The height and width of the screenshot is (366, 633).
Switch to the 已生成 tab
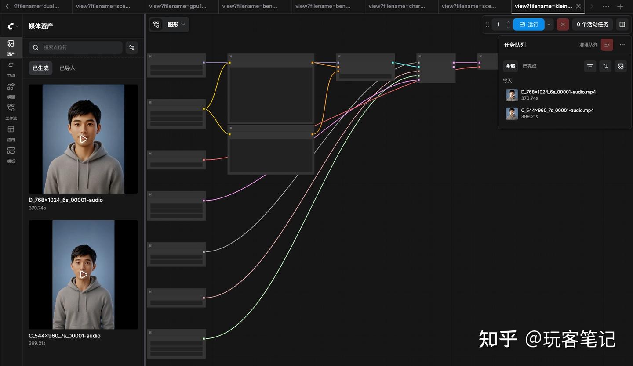tap(40, 68)
